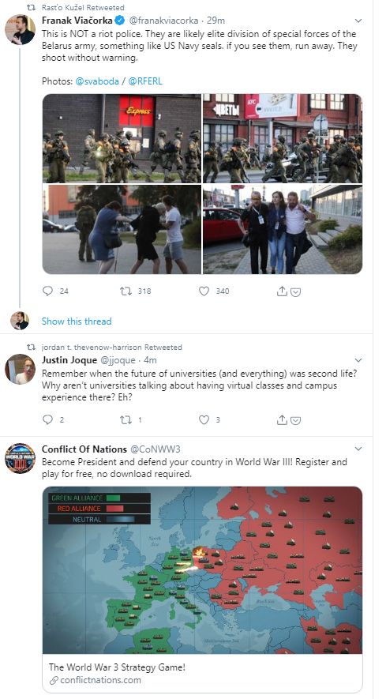Open the caret menu on Conflict Of Nations ad
386x699 pixels.
pos(358,449)
